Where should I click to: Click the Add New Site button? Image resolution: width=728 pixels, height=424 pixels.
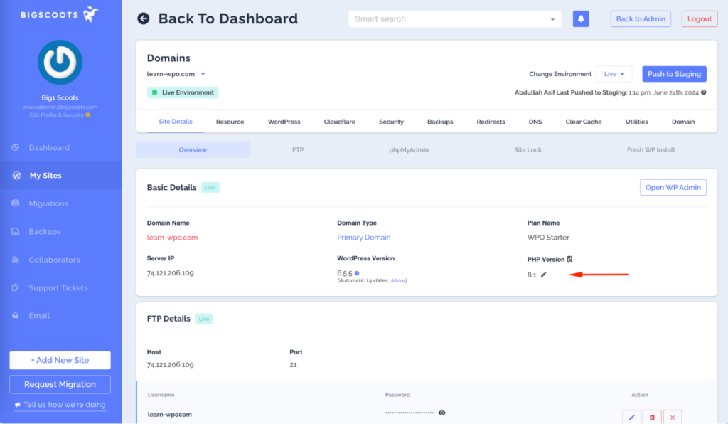(x=60, y=360)
